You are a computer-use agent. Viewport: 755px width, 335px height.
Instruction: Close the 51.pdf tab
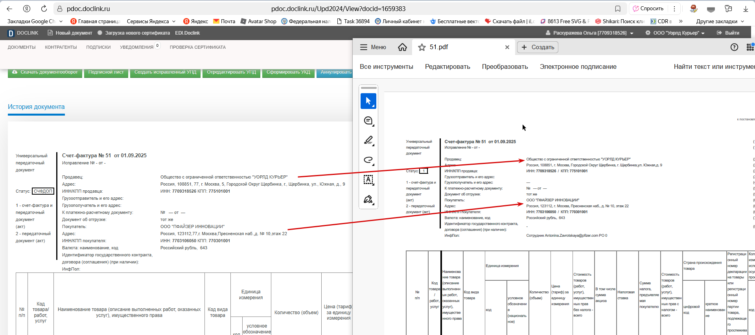[x=507, y=47]
